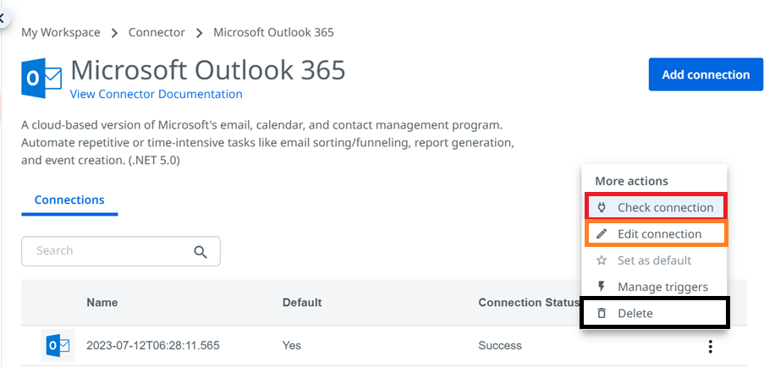Click the More actions menu heading
Screen dimensions: 764x367
tap(631, 181)
